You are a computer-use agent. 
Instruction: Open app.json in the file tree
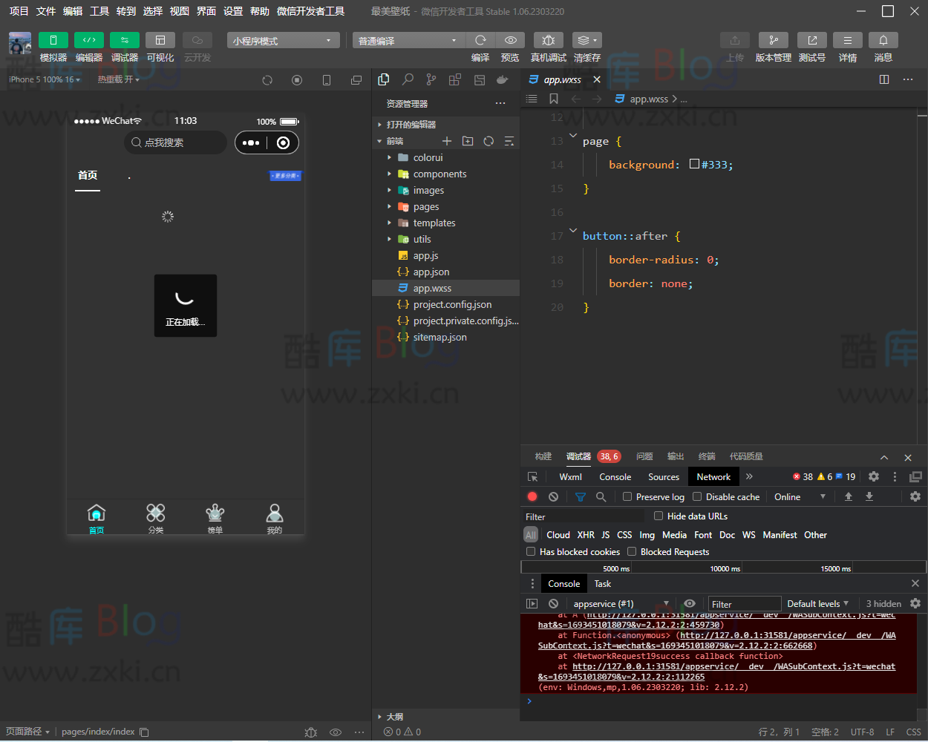(431, 272)
